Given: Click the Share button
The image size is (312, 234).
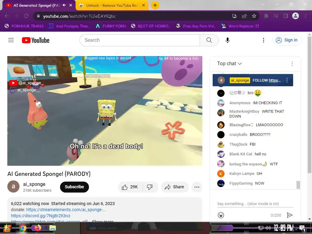Looking at the screenshot, I should pos(175,187).
